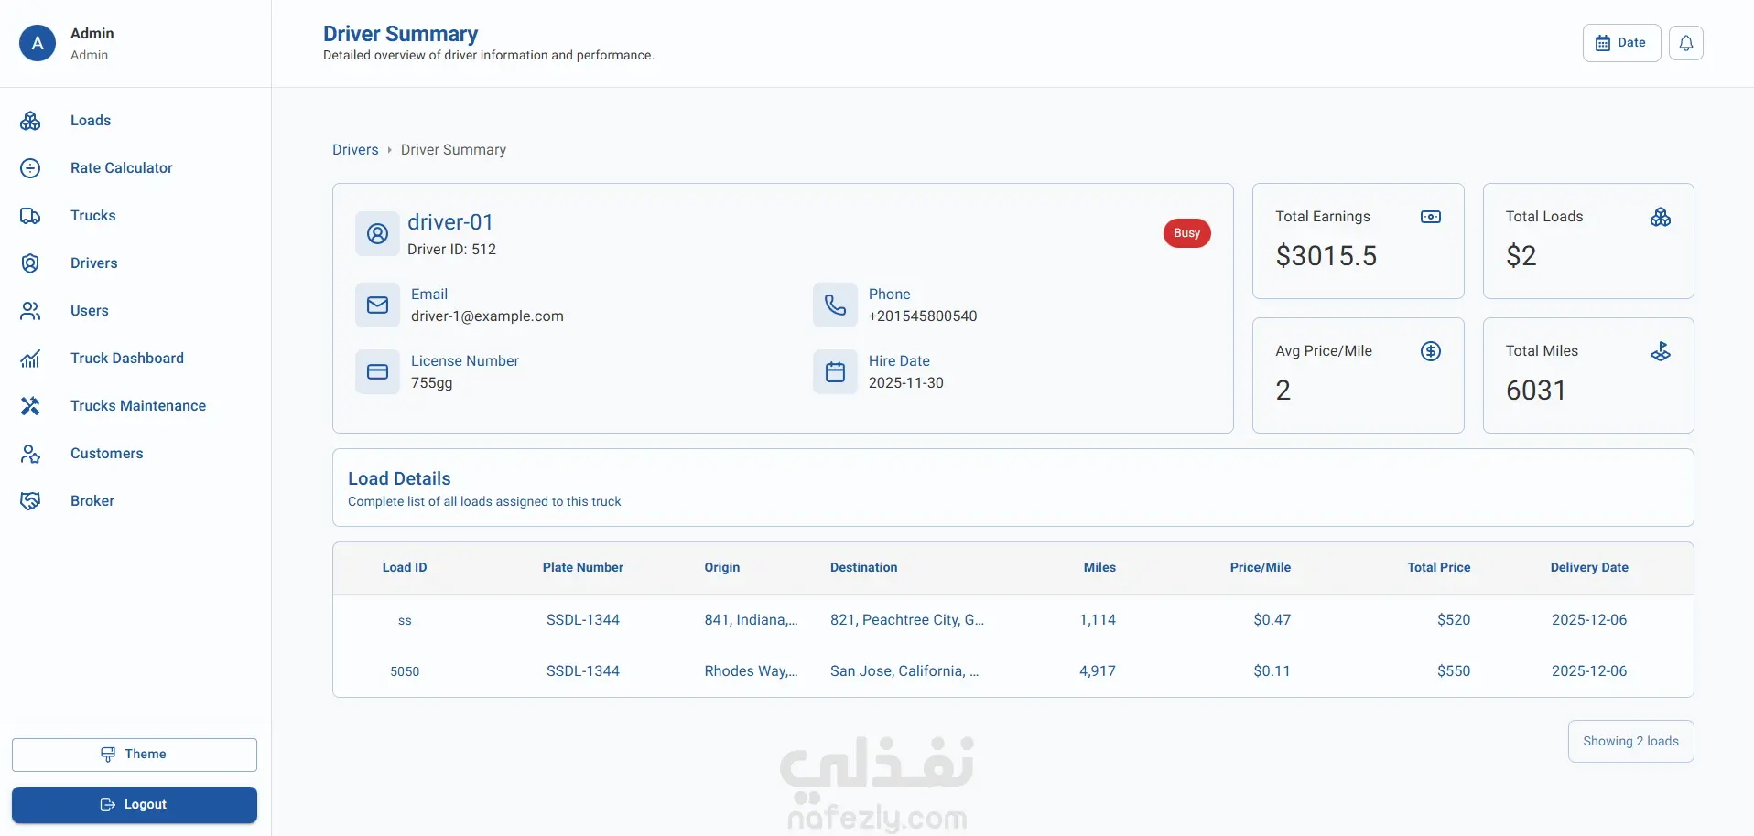Open the Rate Calculator page
Screen dimensions: 1754x836
pos(122,168)
